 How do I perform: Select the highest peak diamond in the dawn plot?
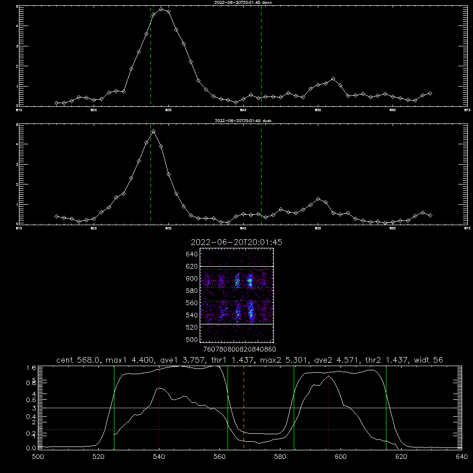[161, 9]
